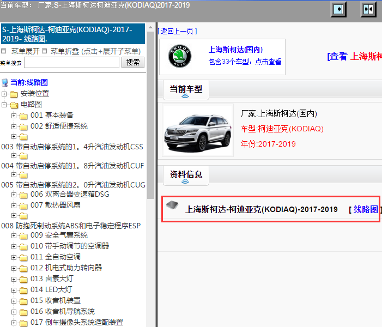Click 车型:柯迪亚克(KODIAQ) red text
382x327 pixels.
(282, 129)
